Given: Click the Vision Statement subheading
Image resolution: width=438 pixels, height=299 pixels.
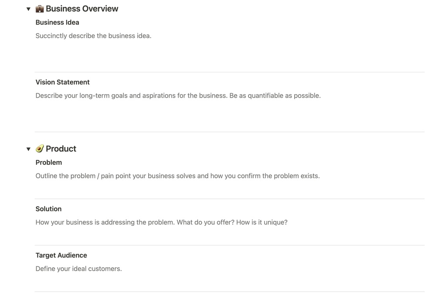Looking at the screenshot, I should click(62, 82).
